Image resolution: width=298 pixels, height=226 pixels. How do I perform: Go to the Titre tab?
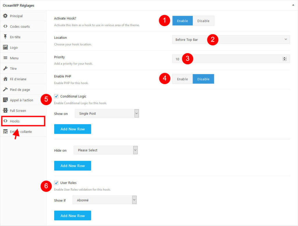pos(23,68)
